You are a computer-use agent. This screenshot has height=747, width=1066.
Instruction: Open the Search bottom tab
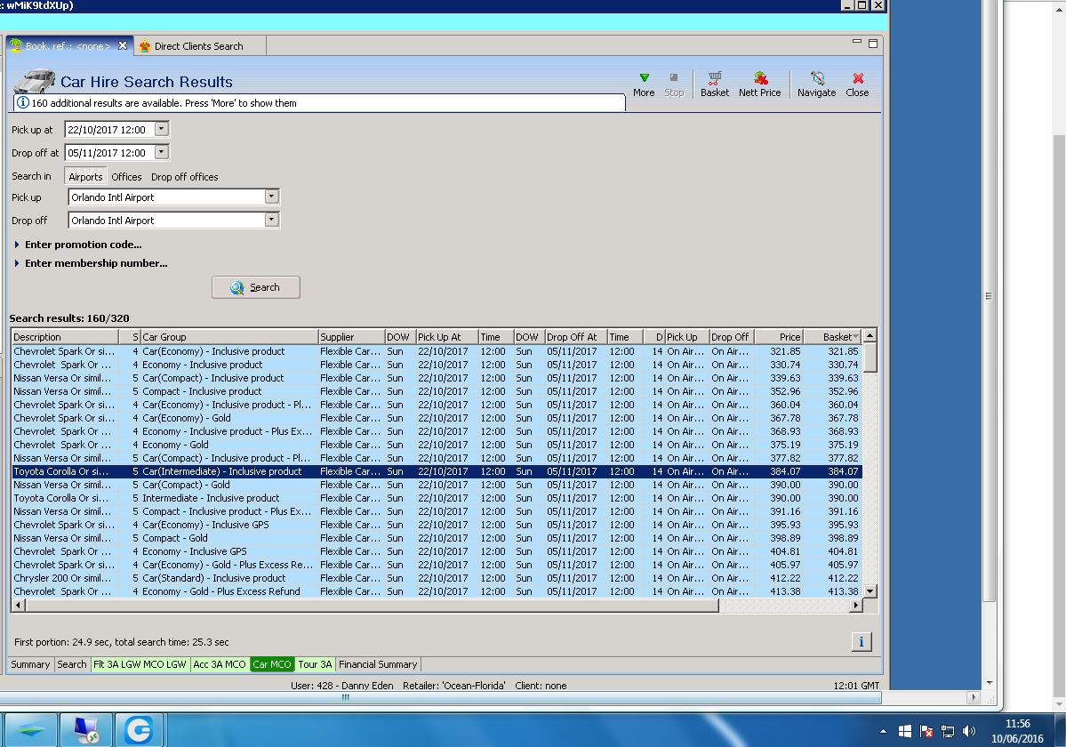point(71,664)
